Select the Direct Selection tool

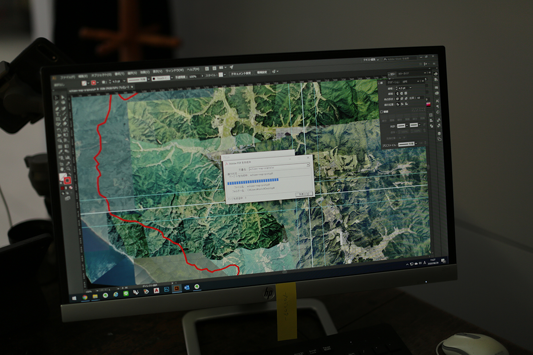point(62,98)
